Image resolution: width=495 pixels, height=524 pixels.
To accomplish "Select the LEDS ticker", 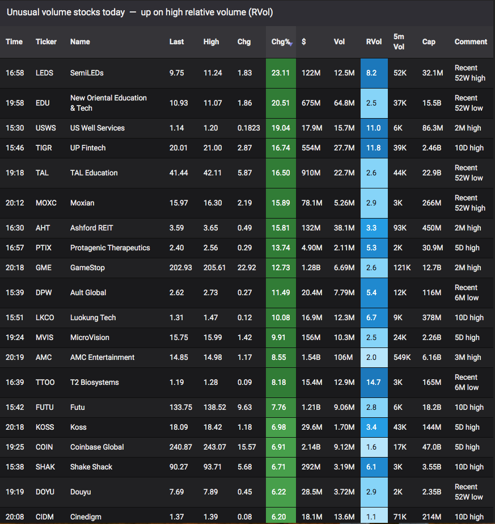I will pyautogui.click(x=44, y=73).
